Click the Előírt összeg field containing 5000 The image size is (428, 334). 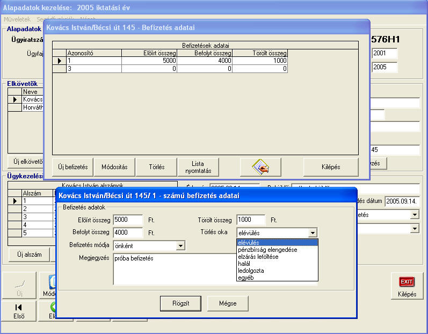128,220
